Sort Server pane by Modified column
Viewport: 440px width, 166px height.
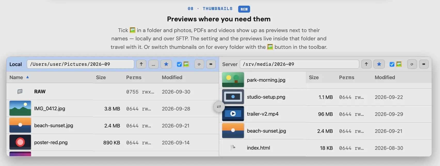click(x=385, y=77)
